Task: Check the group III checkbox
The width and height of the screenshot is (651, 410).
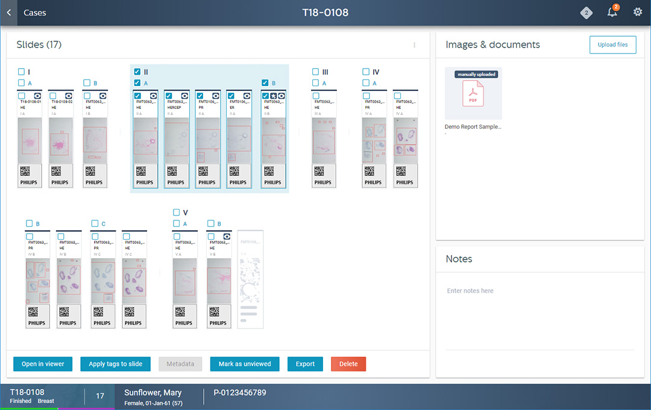Action: tap(316, 72)
